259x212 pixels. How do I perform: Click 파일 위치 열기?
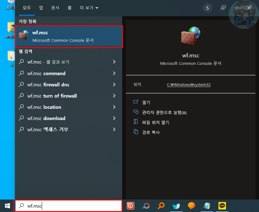[156, 123]
